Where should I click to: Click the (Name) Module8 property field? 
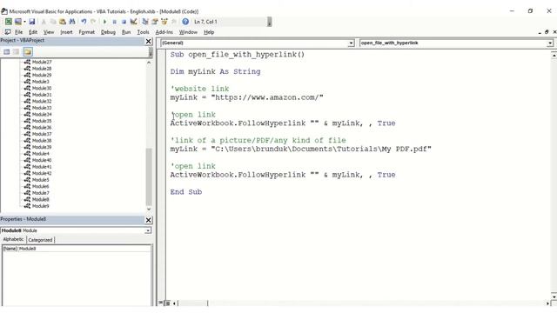coord(77,249)
